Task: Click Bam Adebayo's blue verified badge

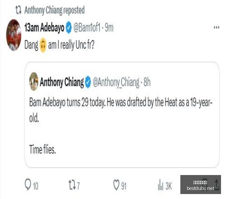Action: point(69,28)
